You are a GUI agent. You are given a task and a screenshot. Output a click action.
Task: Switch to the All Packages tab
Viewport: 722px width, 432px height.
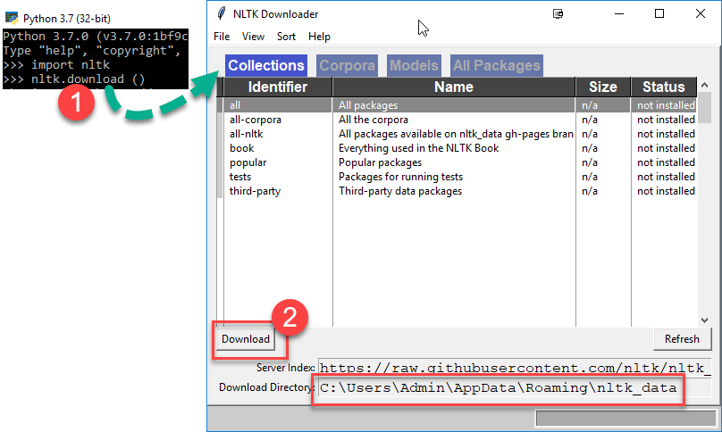[x=497, y=65]
